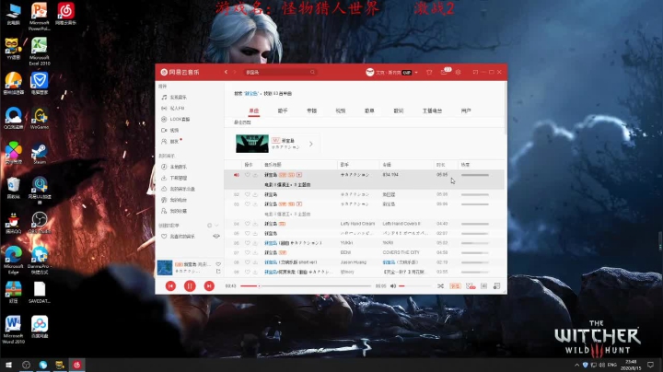Open artist Jason Huang link
This screenshot has height=372, width=663.
coord(353,262)
